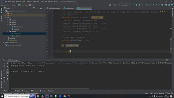Open the BooleanLogic run configuration dropdown

pos(124,5)
